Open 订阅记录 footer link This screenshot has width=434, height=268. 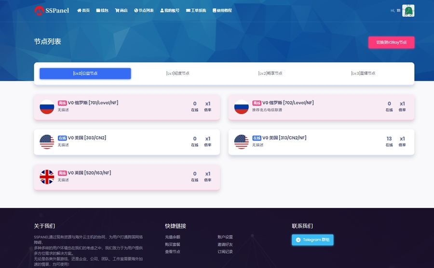tap(225, 252)
